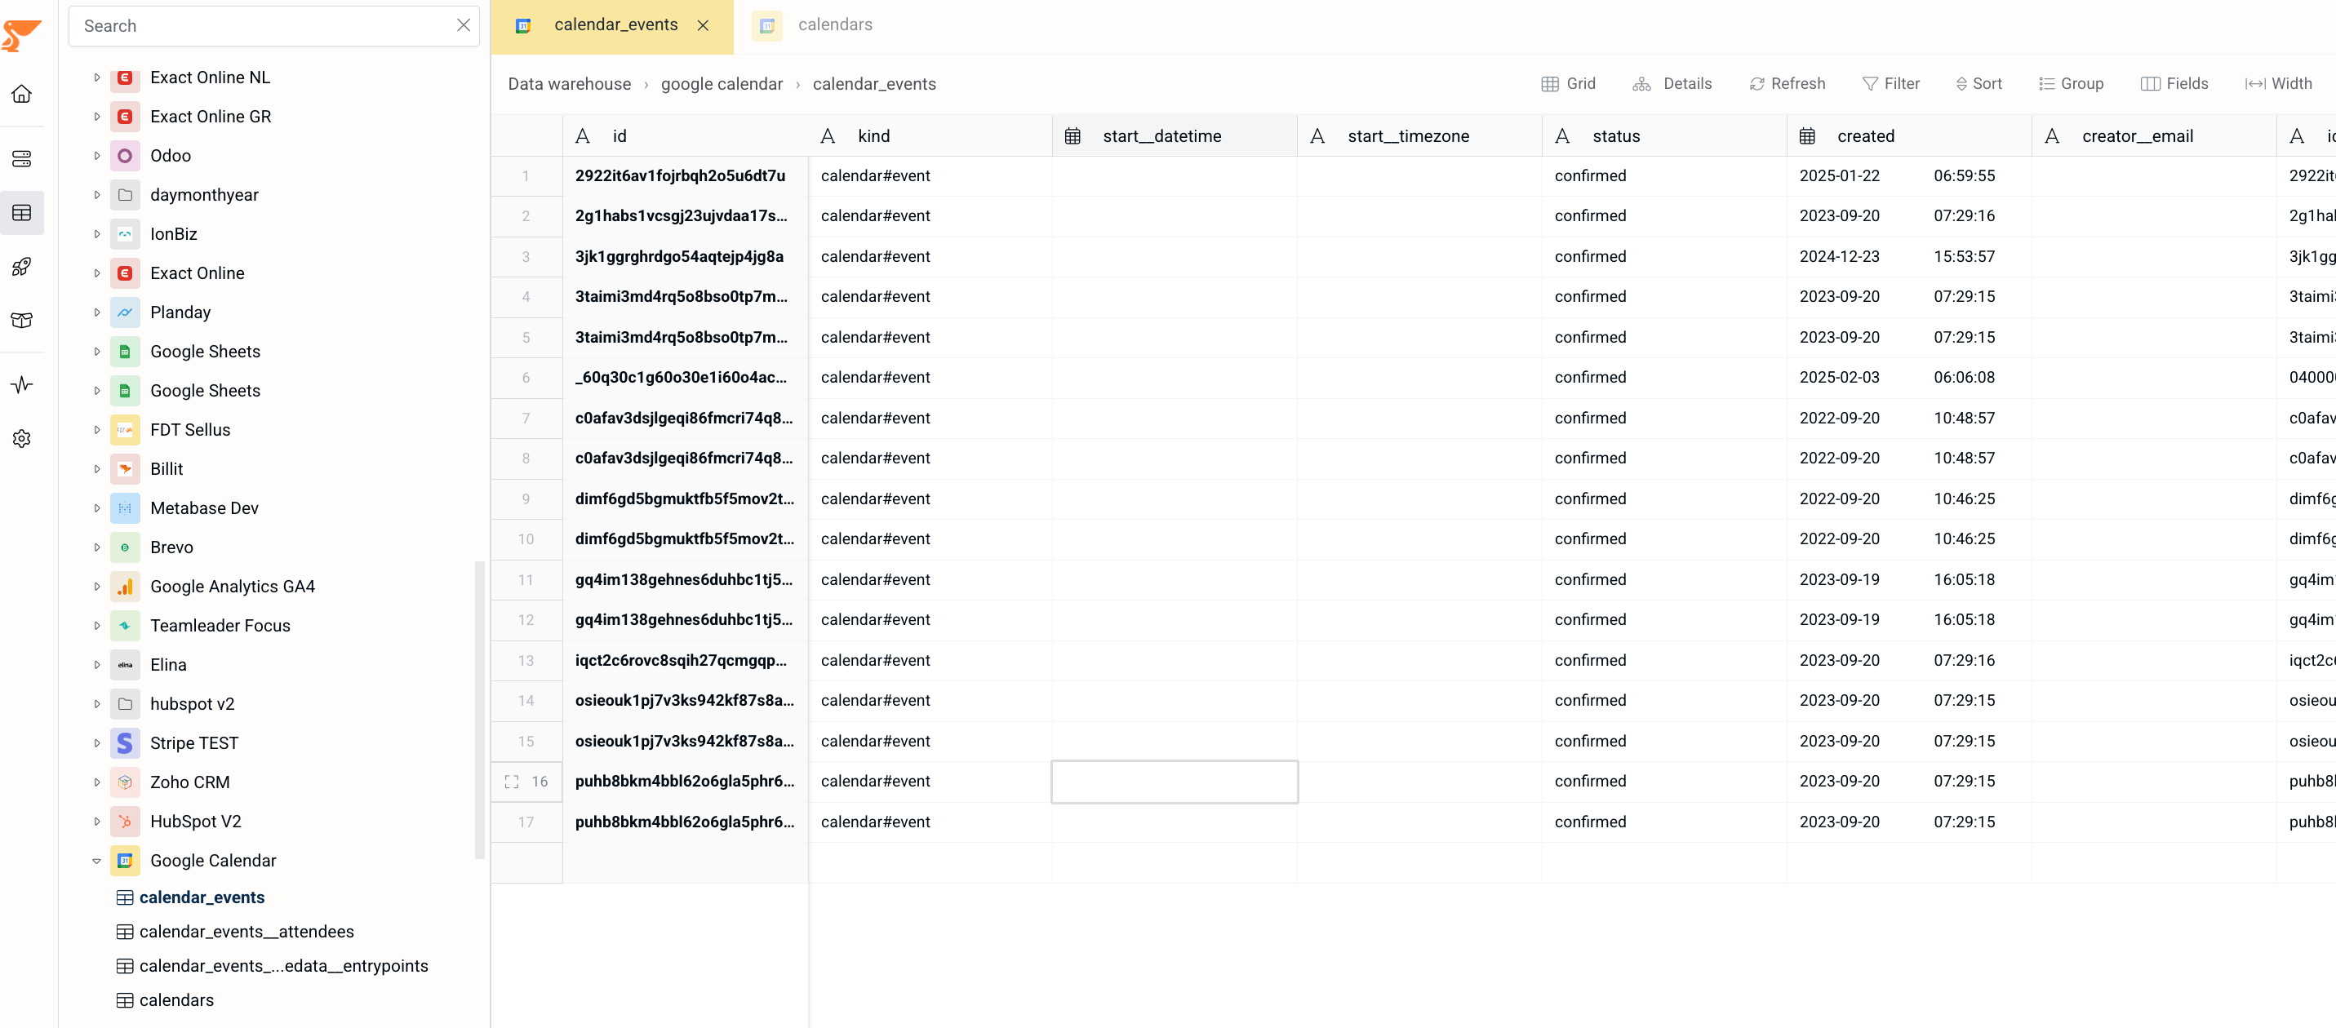Open the Width setting
Screen dimensions: 2336x1028
(2279, 84)
